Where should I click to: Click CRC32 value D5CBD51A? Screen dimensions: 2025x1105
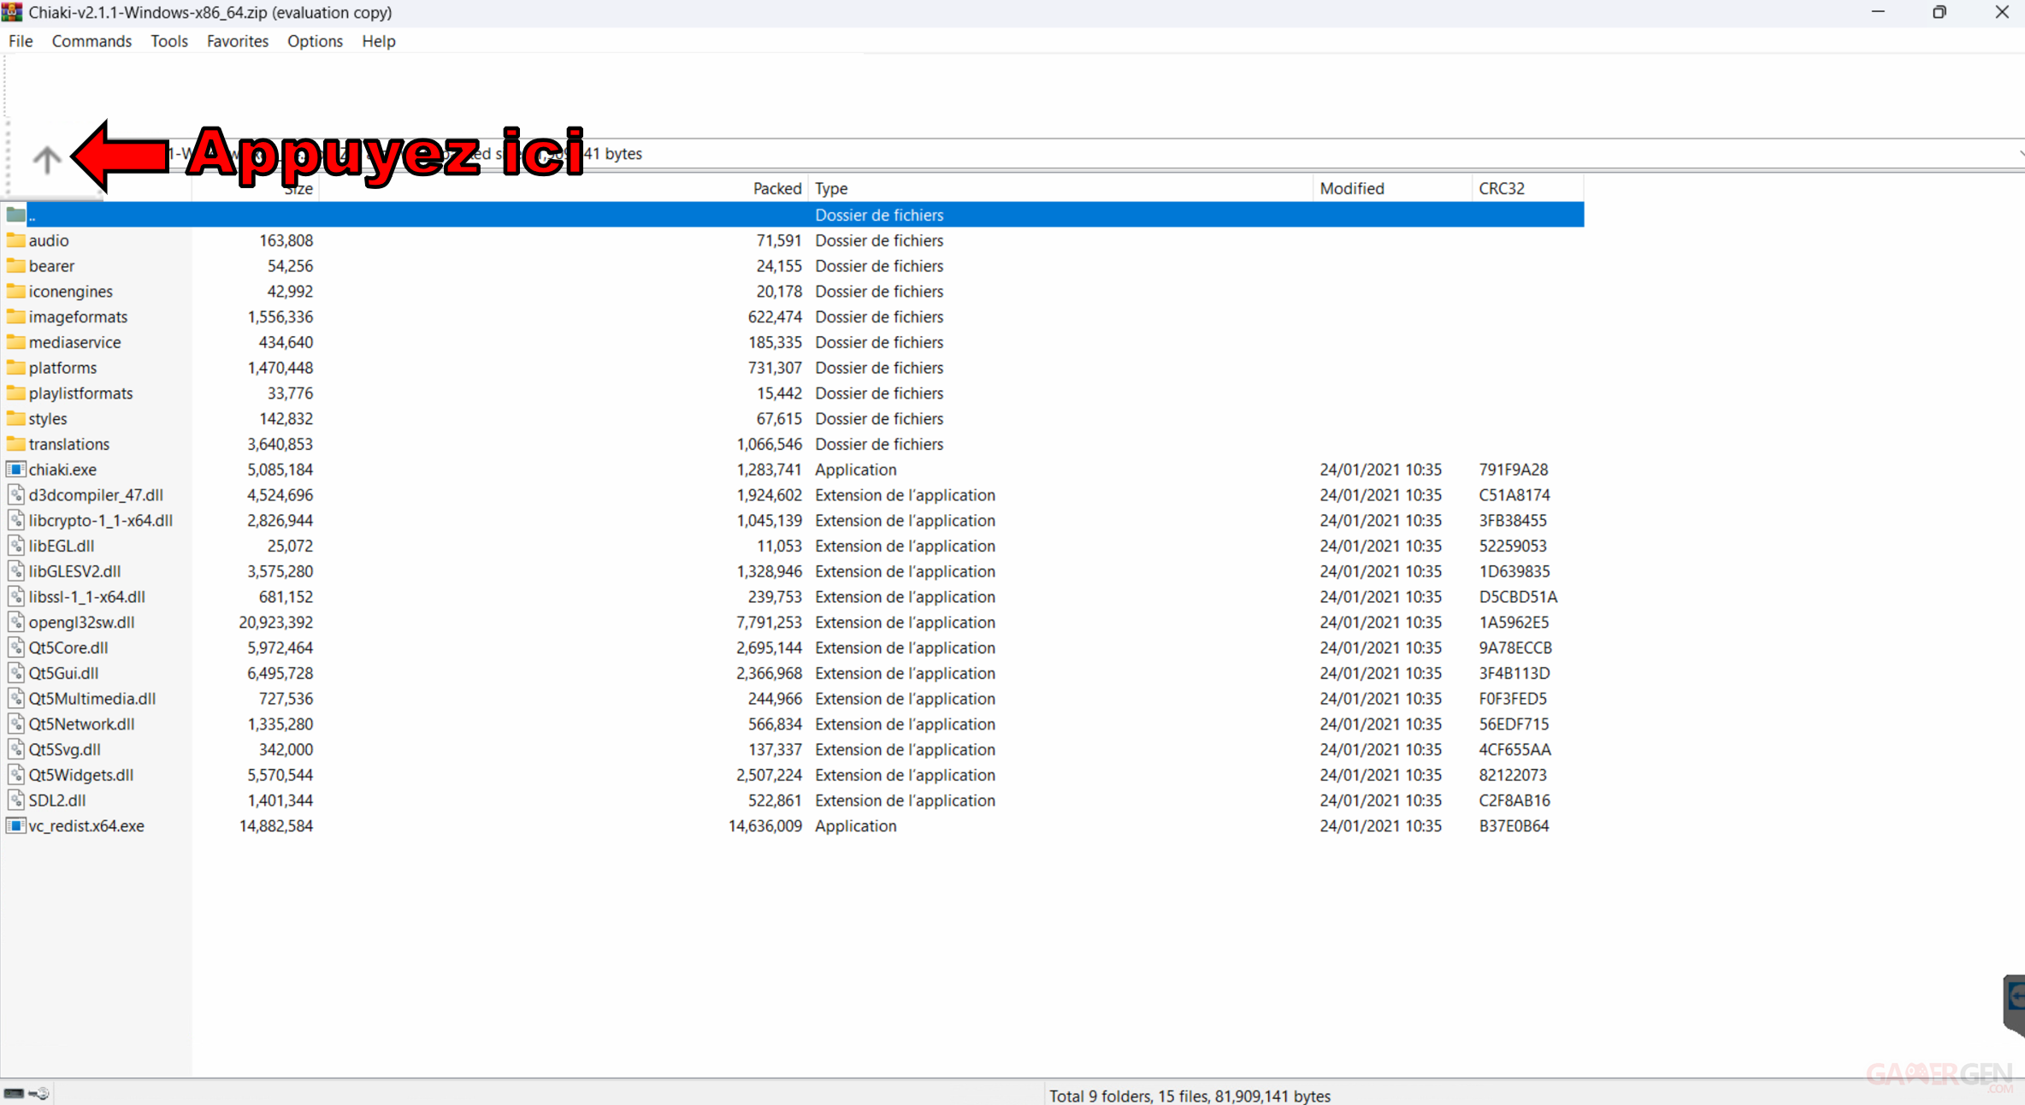(x=1518, y=597)
